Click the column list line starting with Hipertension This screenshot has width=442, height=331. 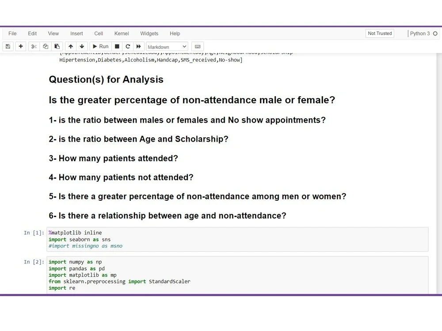pos(151,60)
